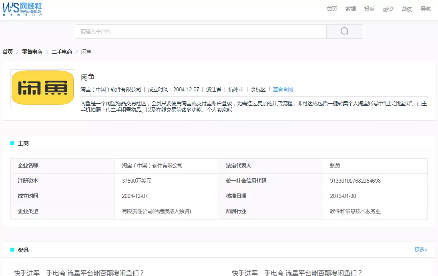Click 余杭区 in the header line
The width and height of the screenshot is (438, 276).
click(258, 89)
